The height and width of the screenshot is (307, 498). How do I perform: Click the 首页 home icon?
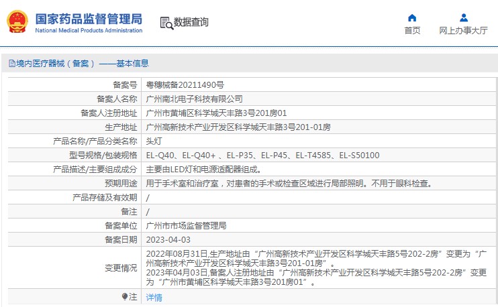coord(412,17)
